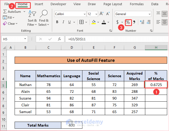Middle align cell contents
Image resolution: width=169 pixels, height=131 pixels.
(165, 14)
